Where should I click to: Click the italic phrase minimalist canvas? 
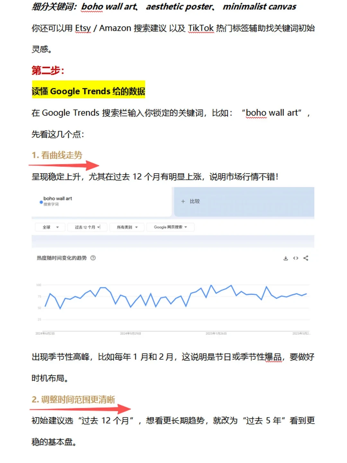tap(260, 6)
